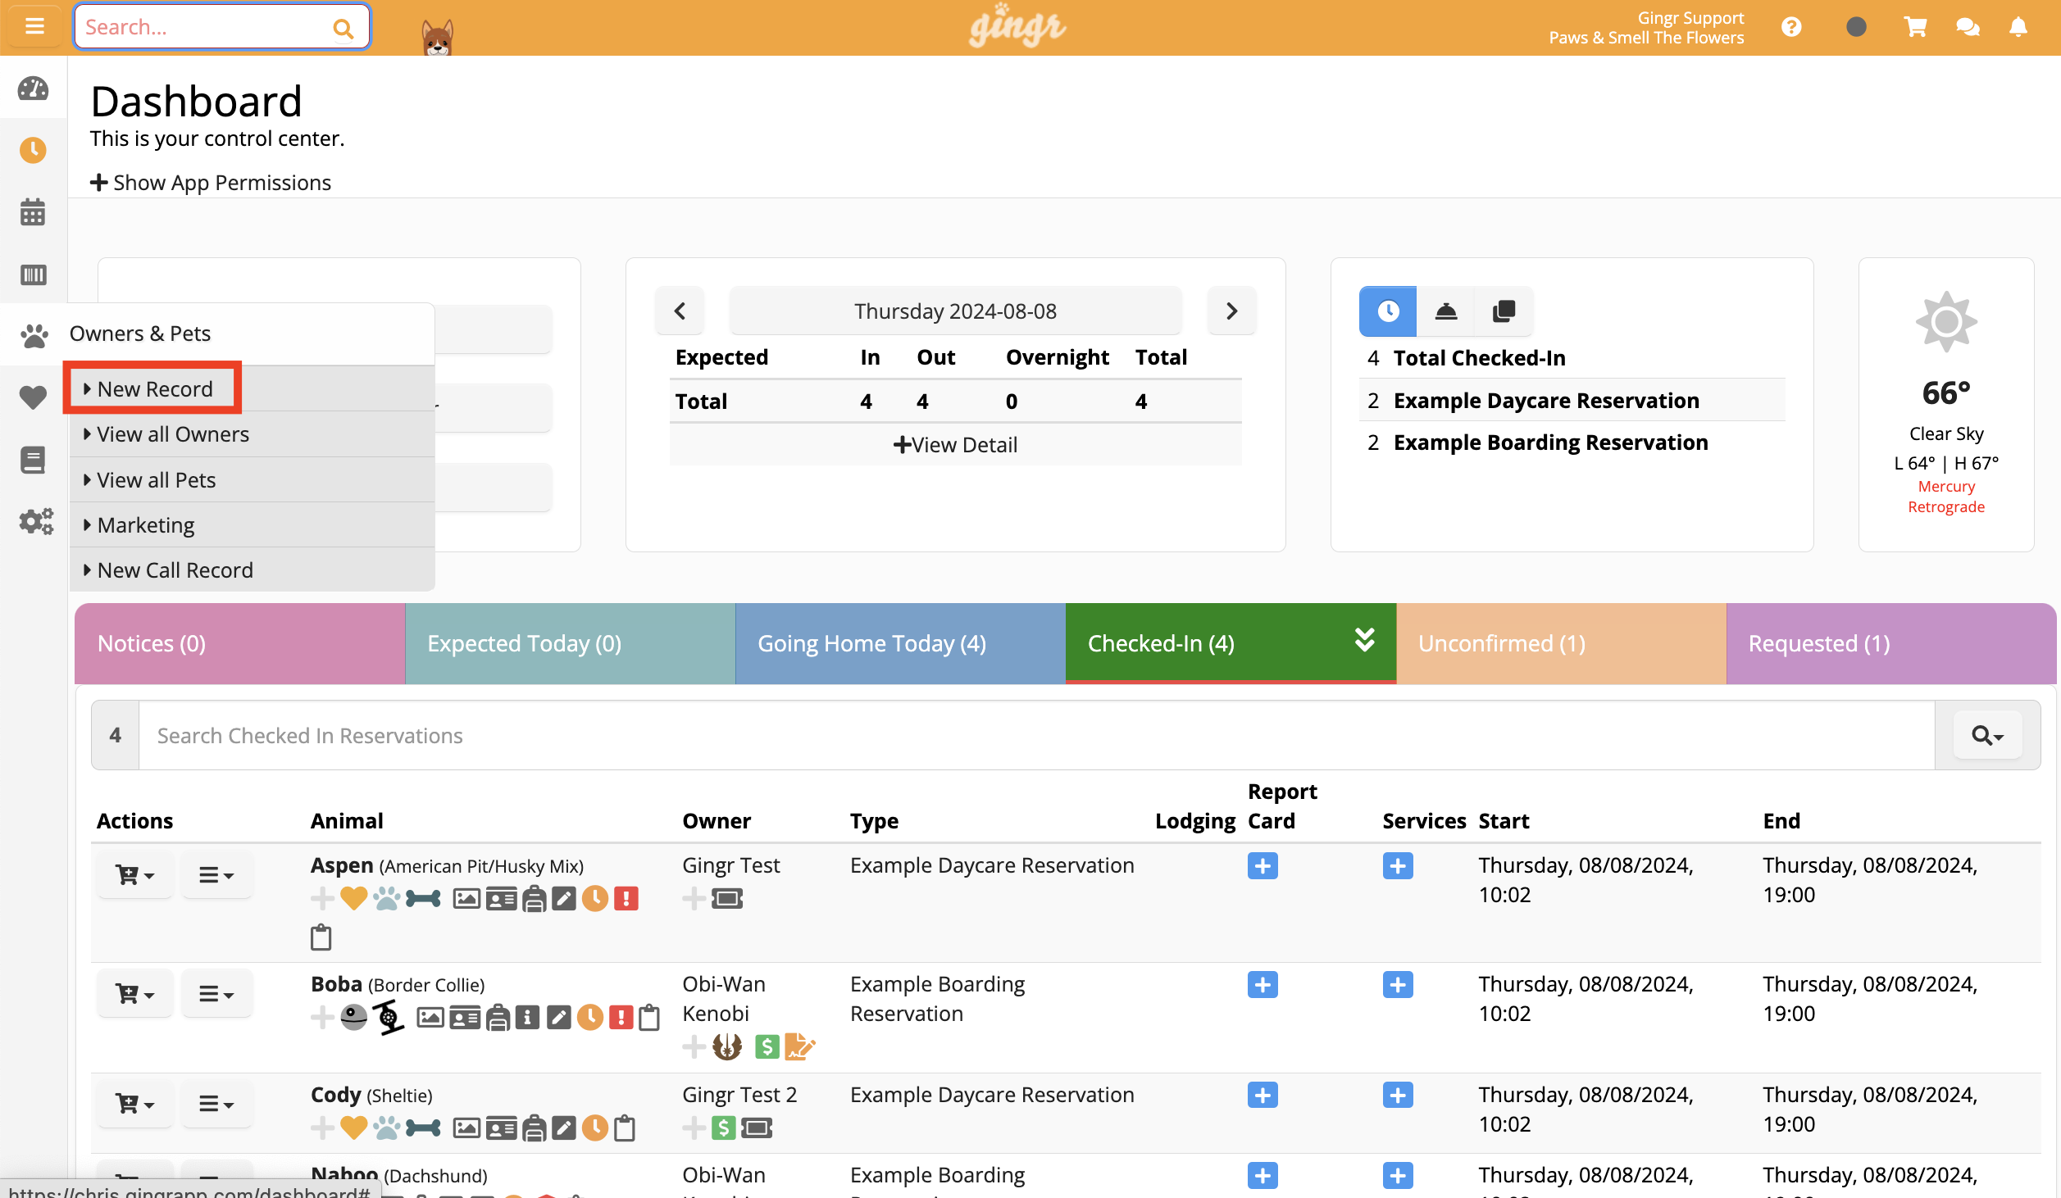This screenshot has width=2061, height=1198.
Task: Click the search magnifier in top bar
Action: click(x=343, y=29)
